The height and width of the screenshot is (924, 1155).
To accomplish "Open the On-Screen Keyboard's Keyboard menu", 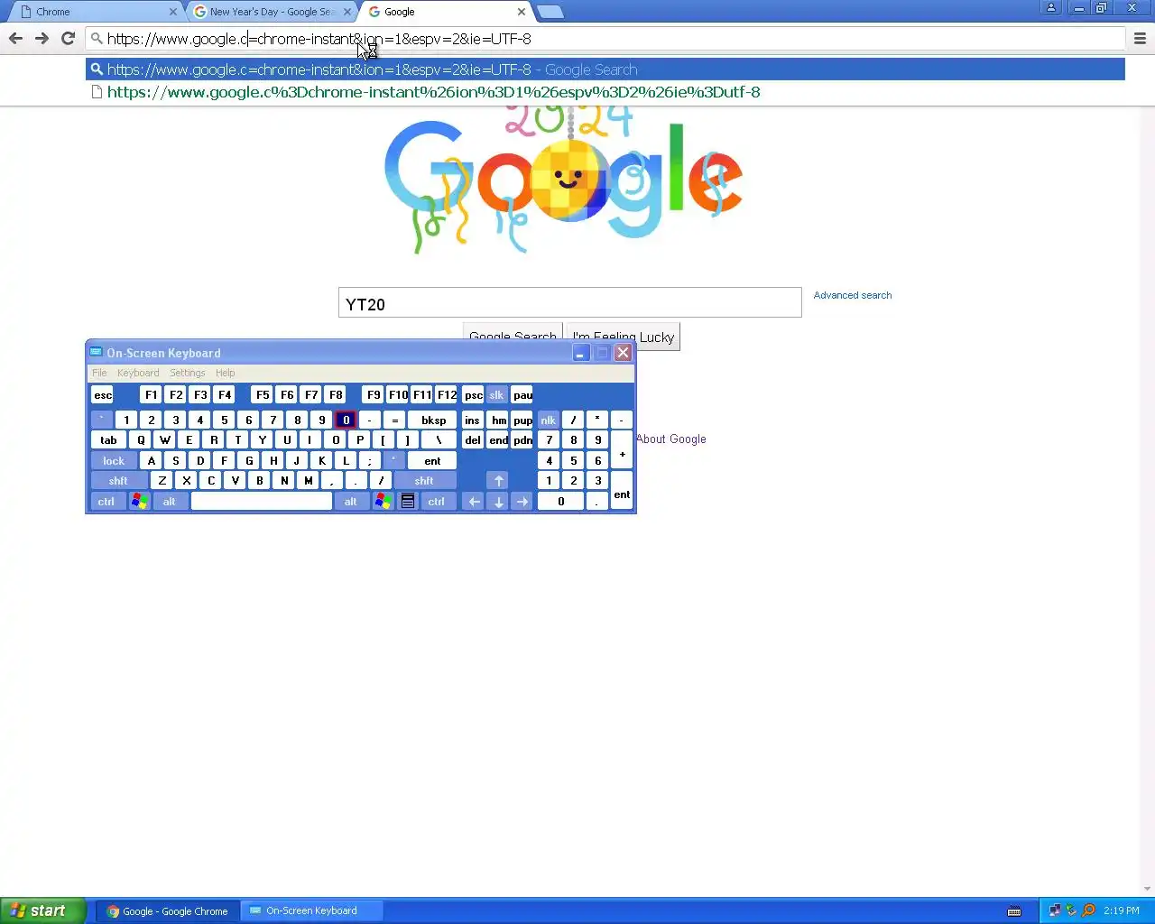I will point(138,373).
